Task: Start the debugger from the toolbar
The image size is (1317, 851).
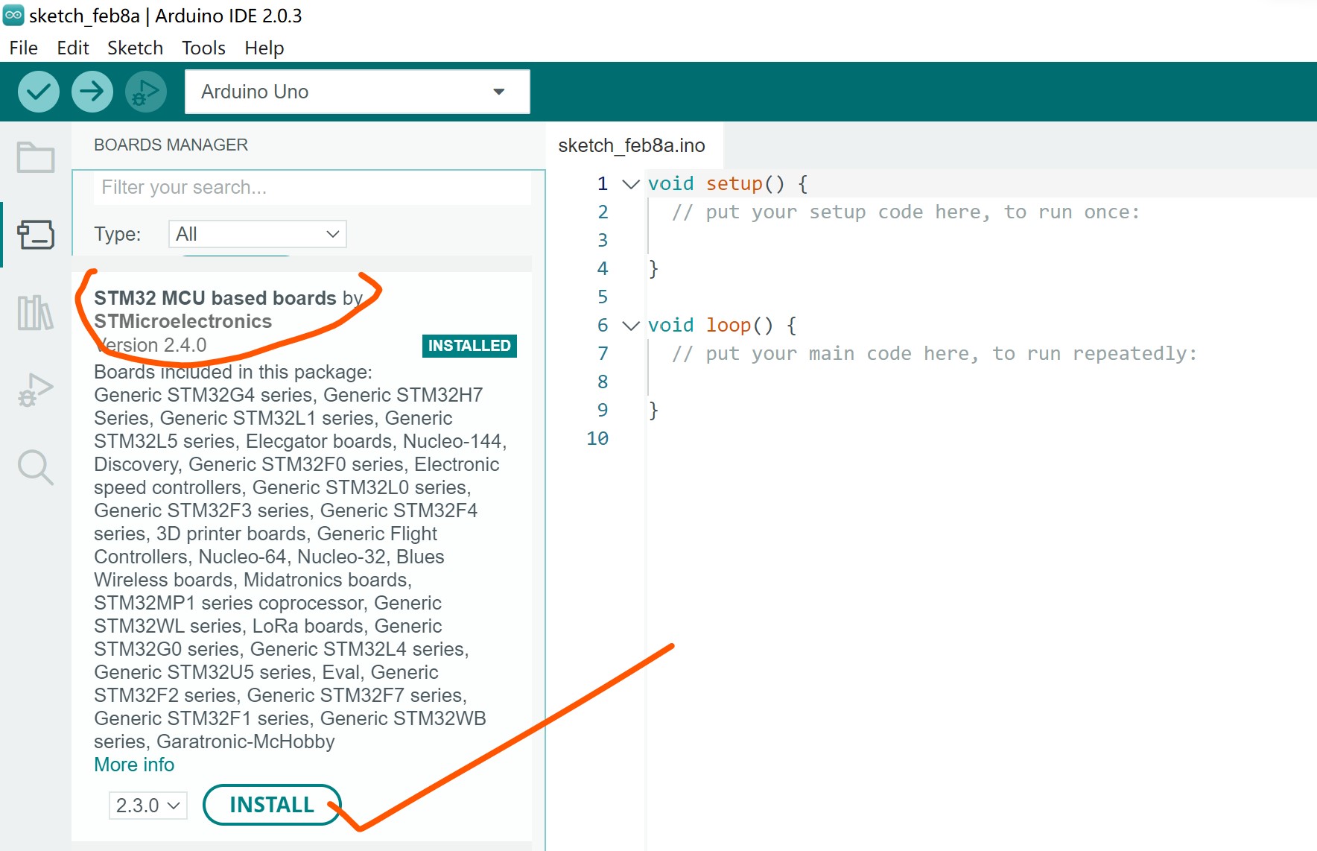Action: click(x=146, y=92)
